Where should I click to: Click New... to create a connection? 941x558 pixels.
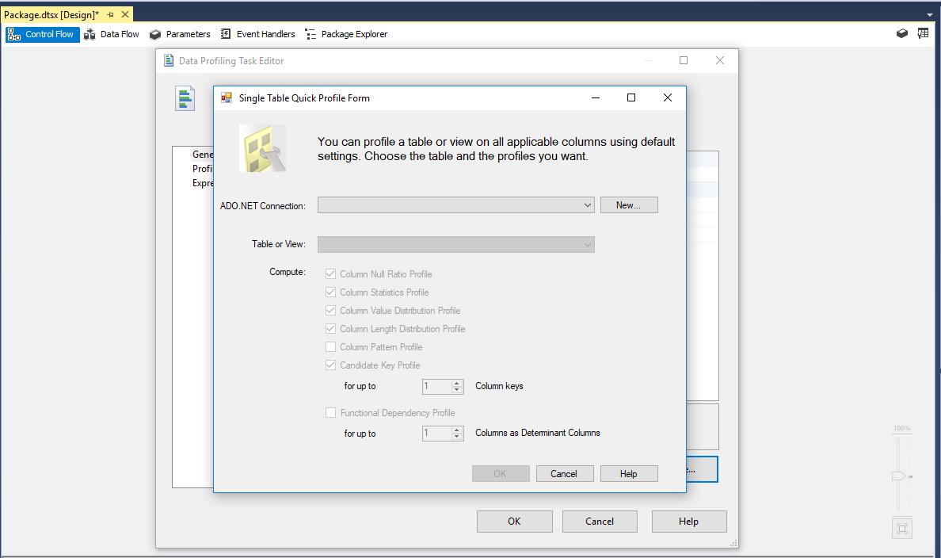[629, 205]
